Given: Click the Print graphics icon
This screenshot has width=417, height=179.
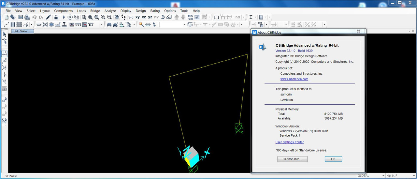Looking at the screenshot, I should (27, 17).
